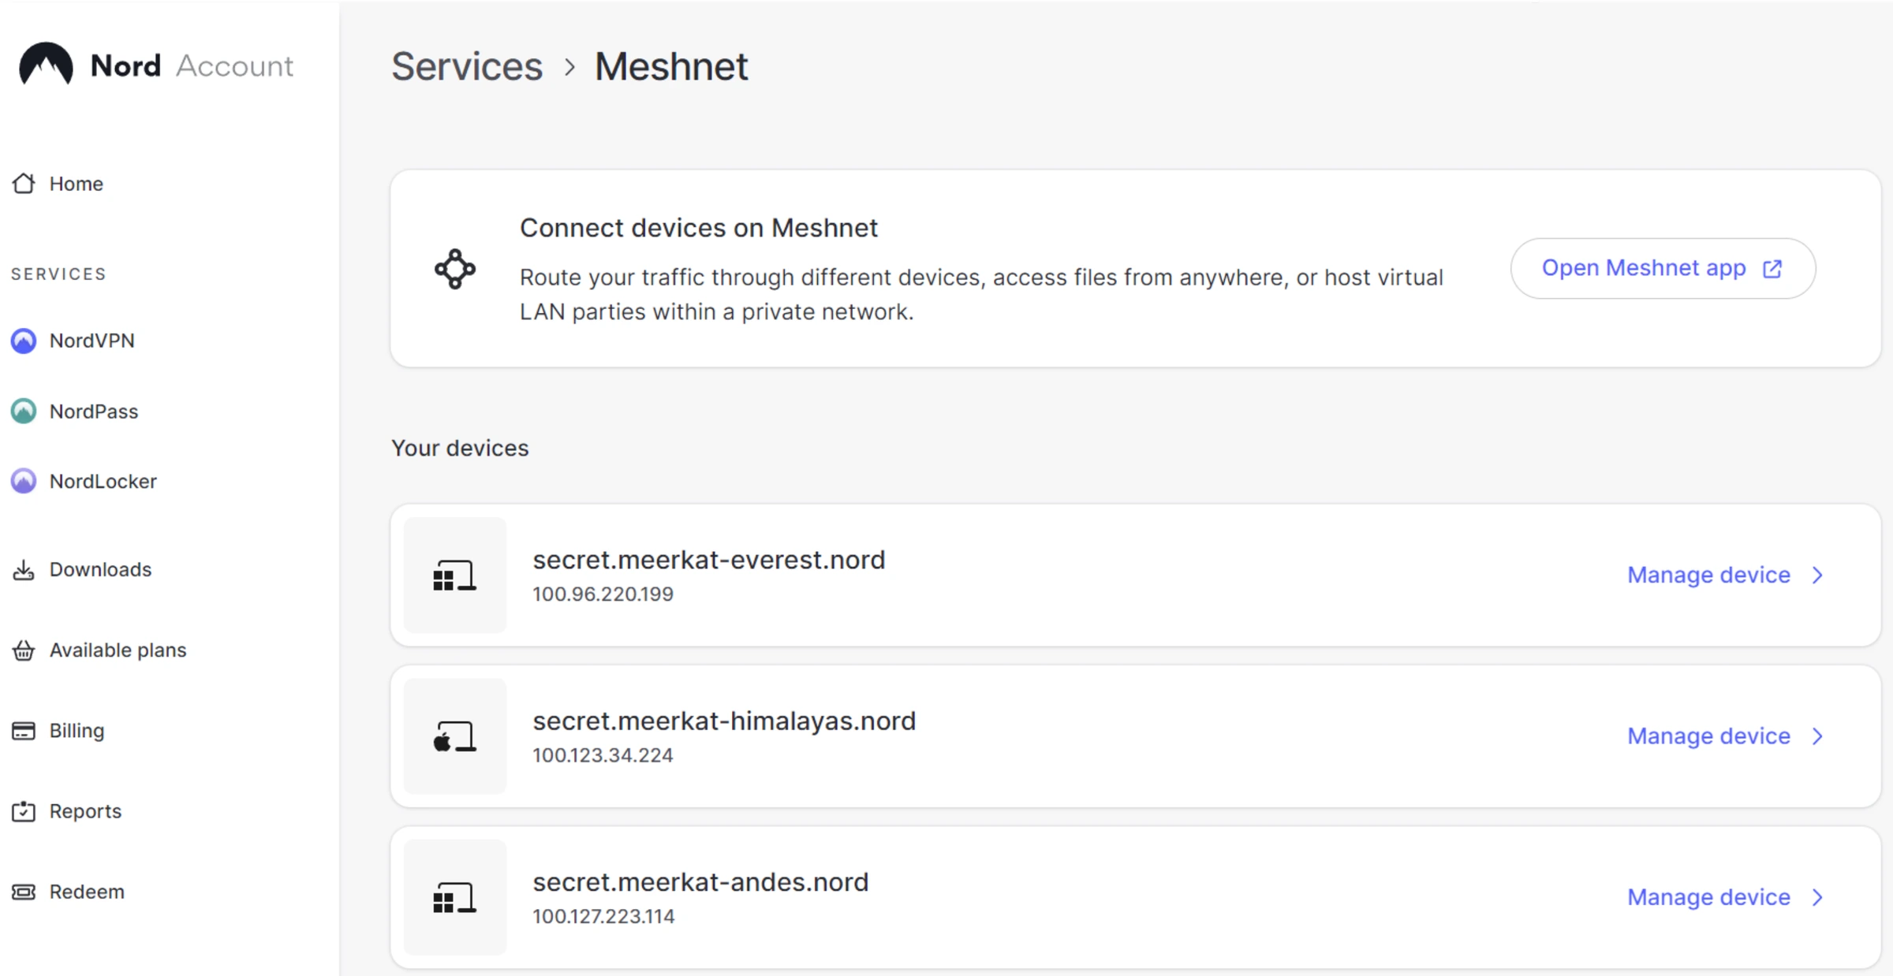Select Home in the sidebar
Viewport: 1893px width, 976px height.
pyautogui.click(x=76, y=183)
